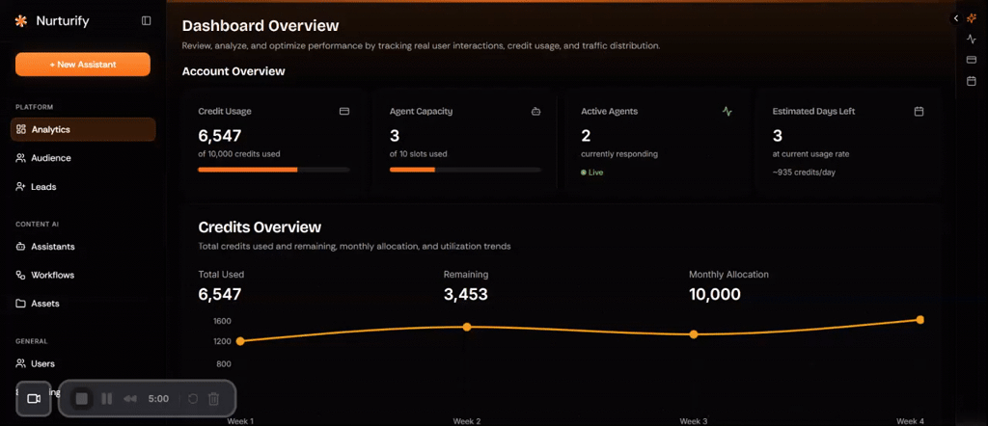Click the calendar icon on Estimated Days Left

(x=919, y=112)
